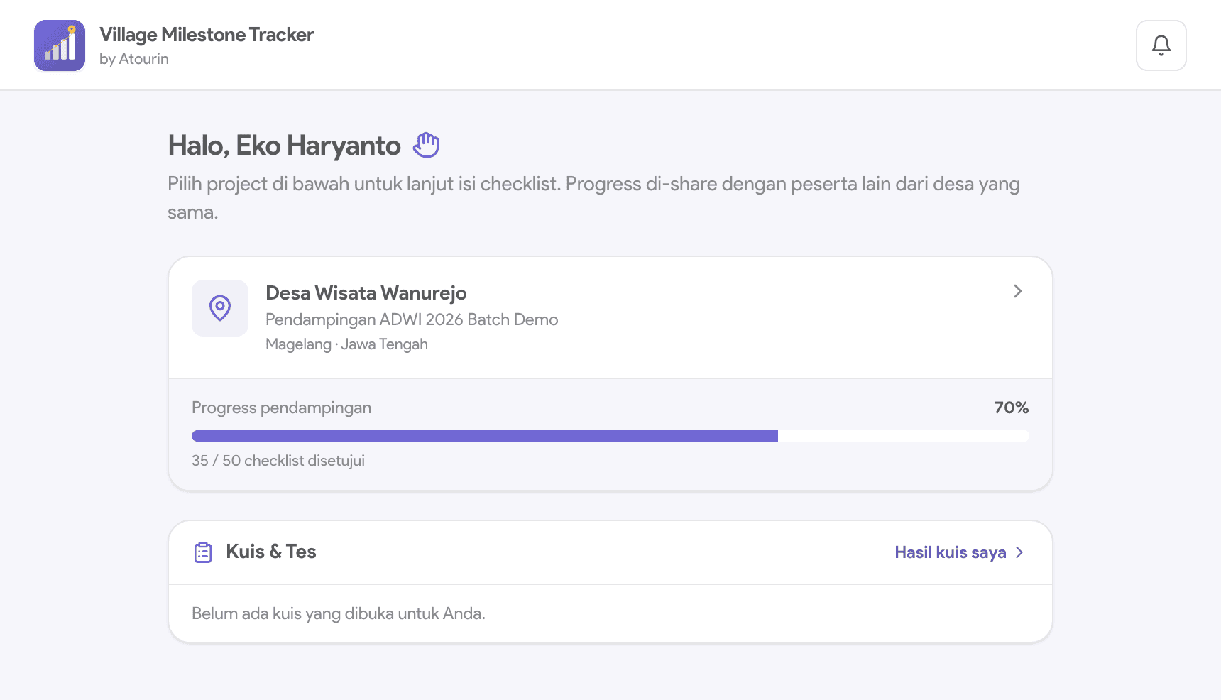
Task: Click the Progress pendampingan progress bar
Action: pos(610,436)
